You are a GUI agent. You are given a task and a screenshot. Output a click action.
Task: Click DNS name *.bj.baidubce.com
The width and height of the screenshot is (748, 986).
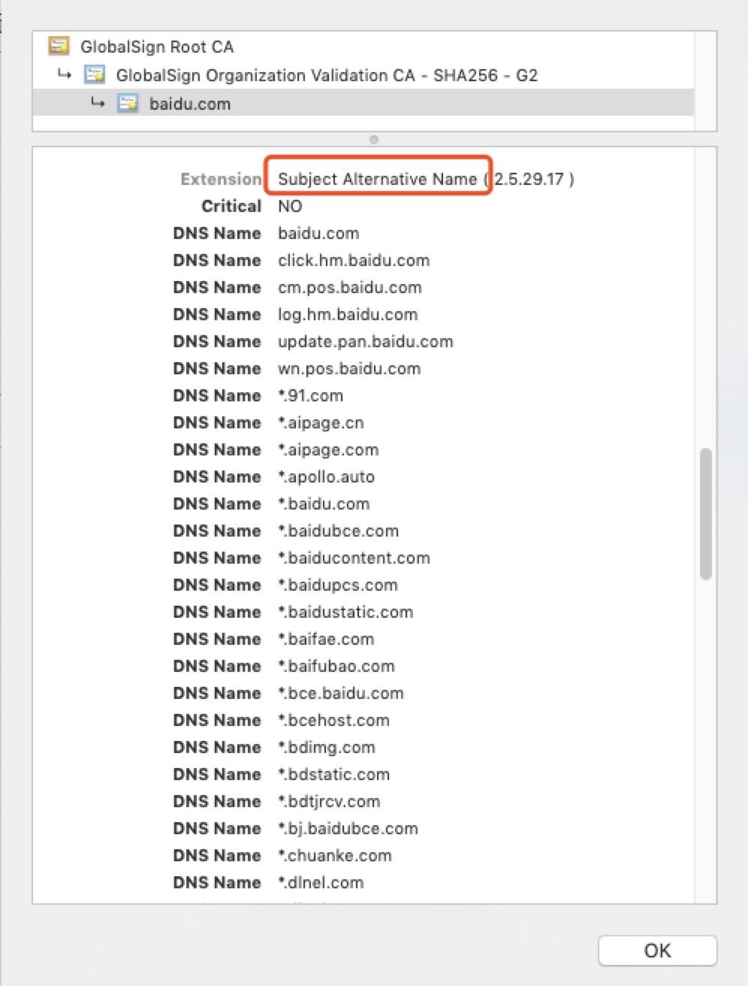pos(348,828)
